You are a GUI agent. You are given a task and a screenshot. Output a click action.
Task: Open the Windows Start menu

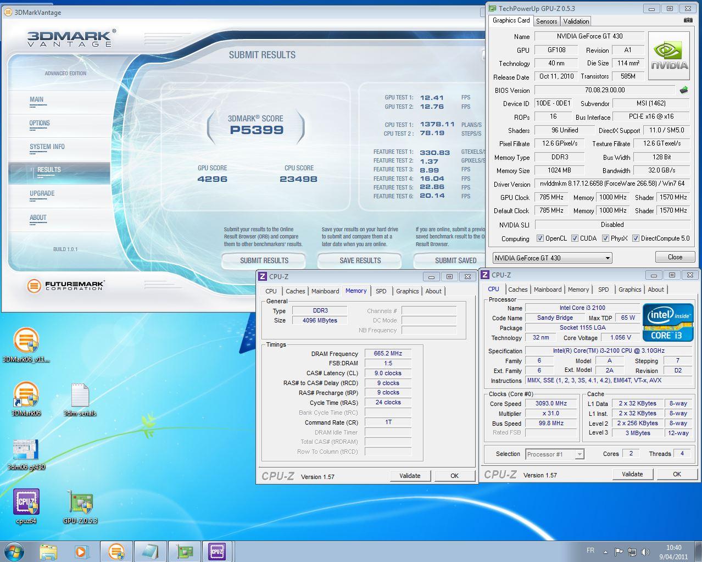[x=15, y=550]
